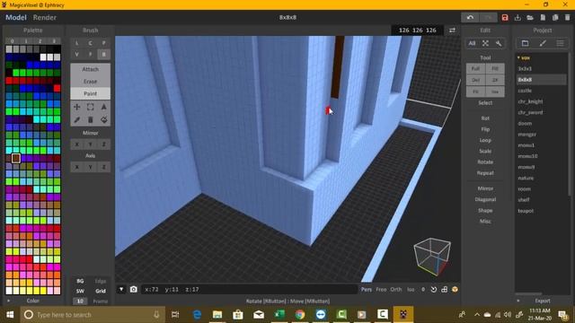
Task: Expand the Misc section in Edit panel
Action: click(x=485, y=222)
